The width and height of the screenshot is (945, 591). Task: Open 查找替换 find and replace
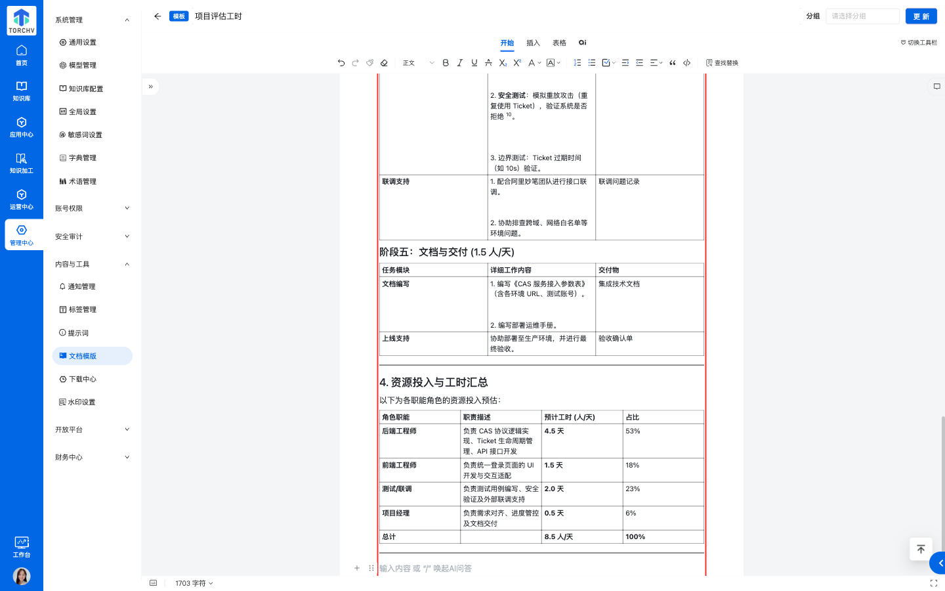pos(722,62)
